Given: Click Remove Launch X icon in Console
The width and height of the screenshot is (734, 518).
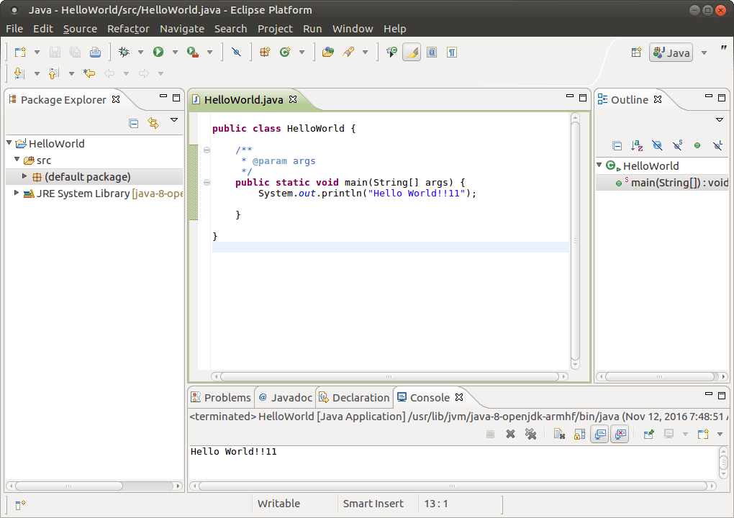Looking at the screenshot, I should coord(510,435).
